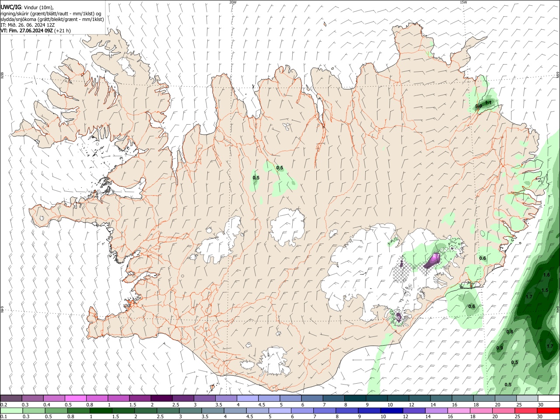Select the deep blue rain swatch labeled 10
This screenshot has width=560, height=420.
tap(391, 411)
